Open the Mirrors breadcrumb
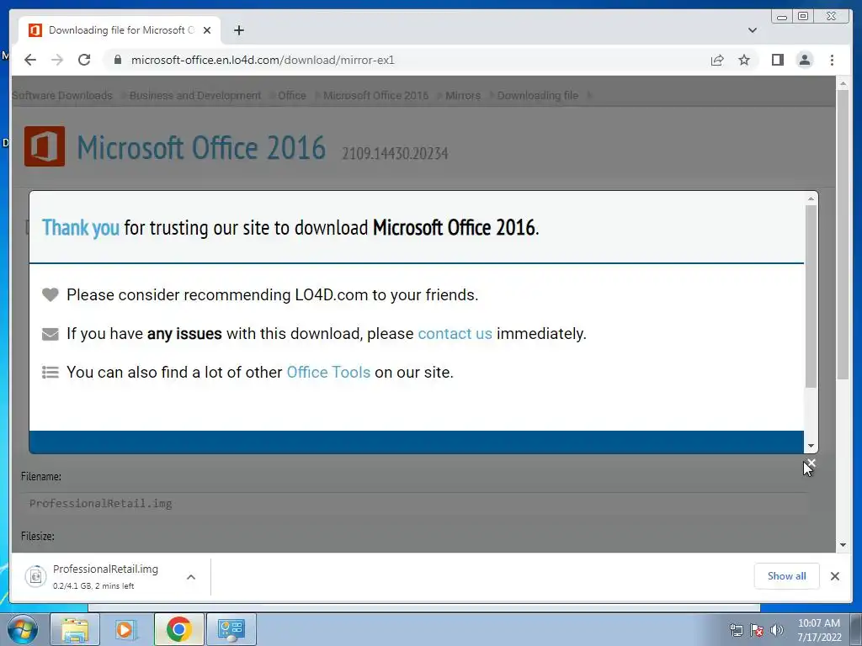This screenshot has height=646, width=862. (x=463, y=96)
